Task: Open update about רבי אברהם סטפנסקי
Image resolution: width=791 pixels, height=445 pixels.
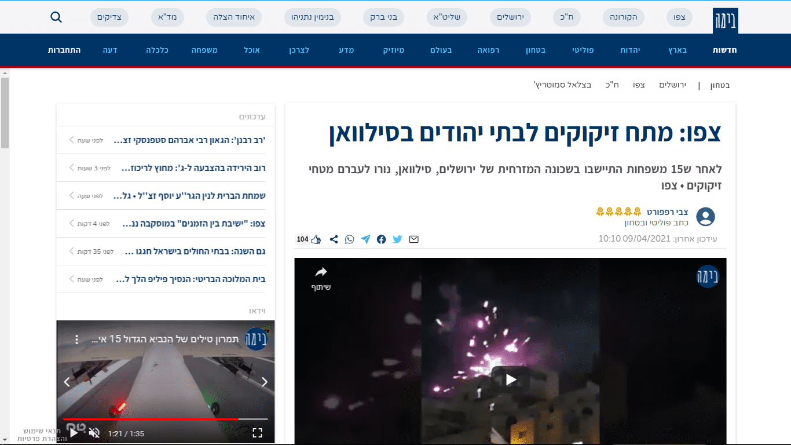Action: 189,140
